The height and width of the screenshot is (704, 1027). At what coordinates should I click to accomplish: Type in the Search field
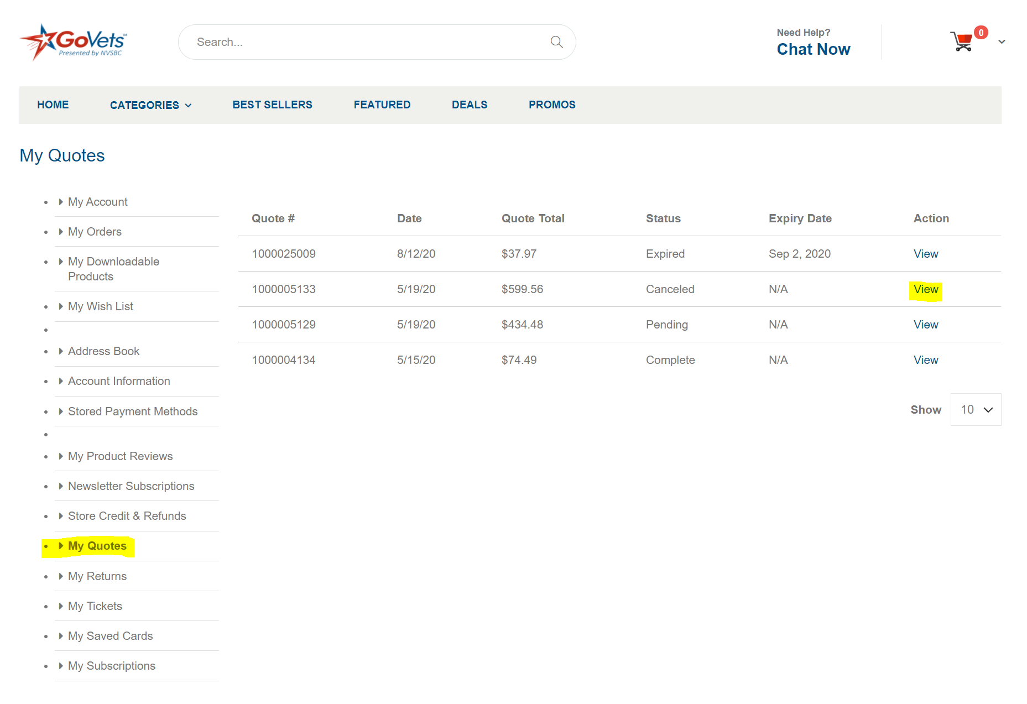point(365,42)
